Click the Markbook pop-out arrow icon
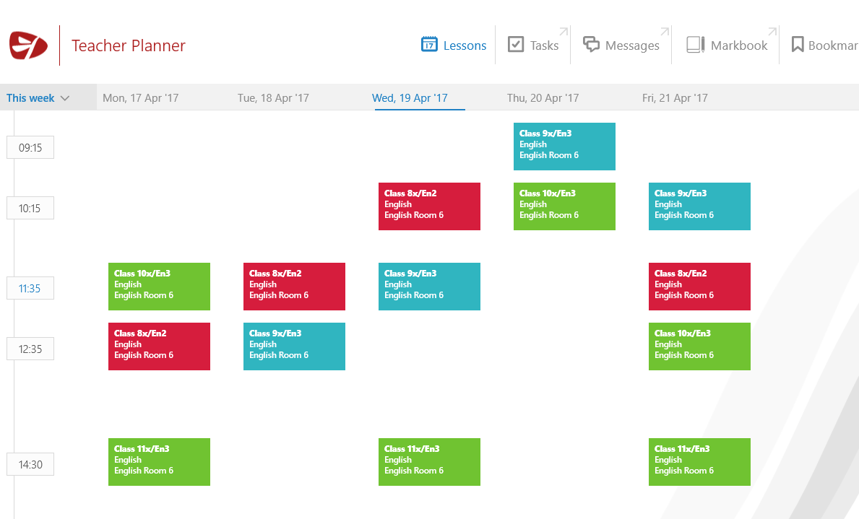The image size is (859, 519). pyautogui.click(x=772, y=32)
